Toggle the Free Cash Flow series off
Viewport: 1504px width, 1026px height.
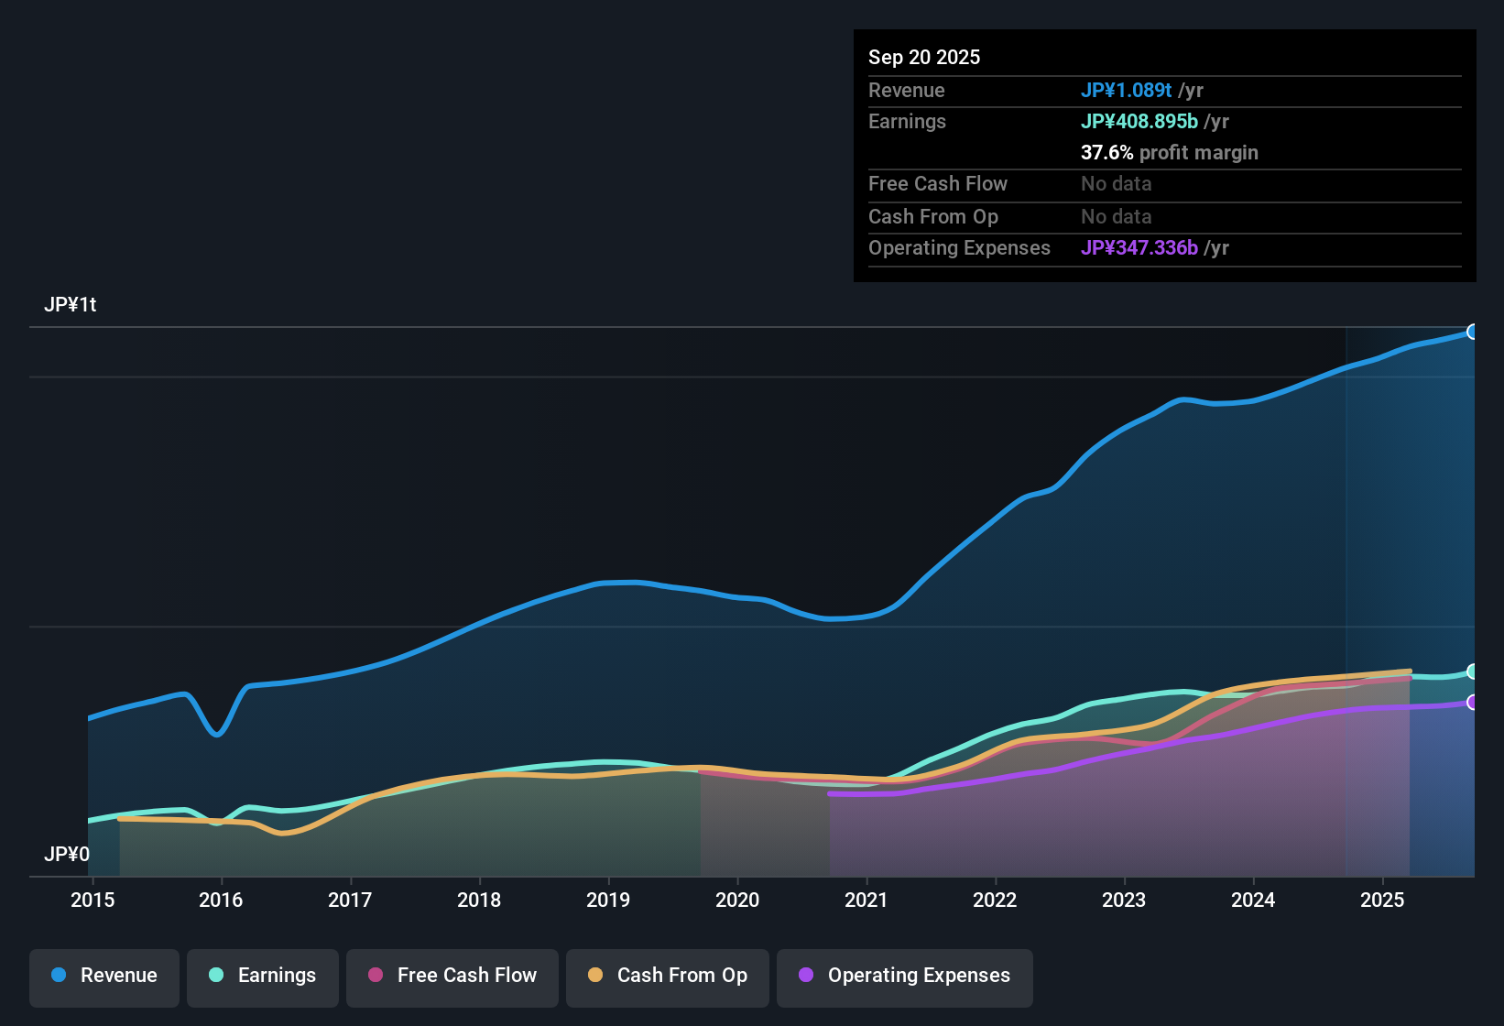(452, 976)
